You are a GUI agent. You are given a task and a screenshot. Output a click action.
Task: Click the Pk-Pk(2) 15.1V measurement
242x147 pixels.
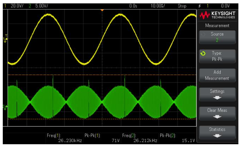(x=178, y=138)
